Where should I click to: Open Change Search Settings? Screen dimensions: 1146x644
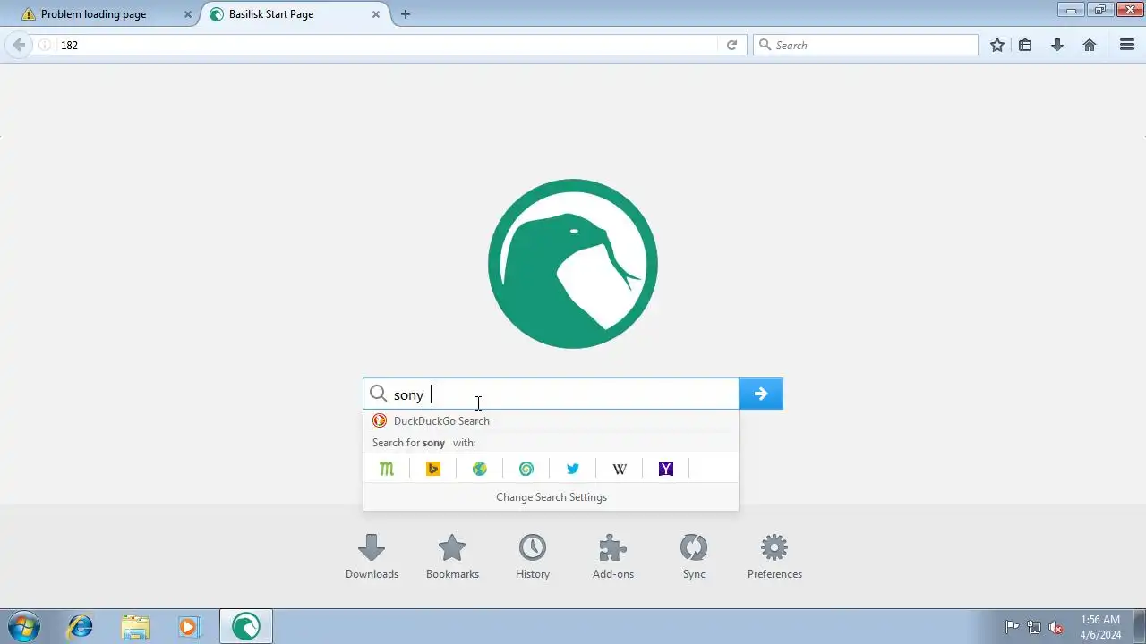pyautogui.click(x=552, y=497)
